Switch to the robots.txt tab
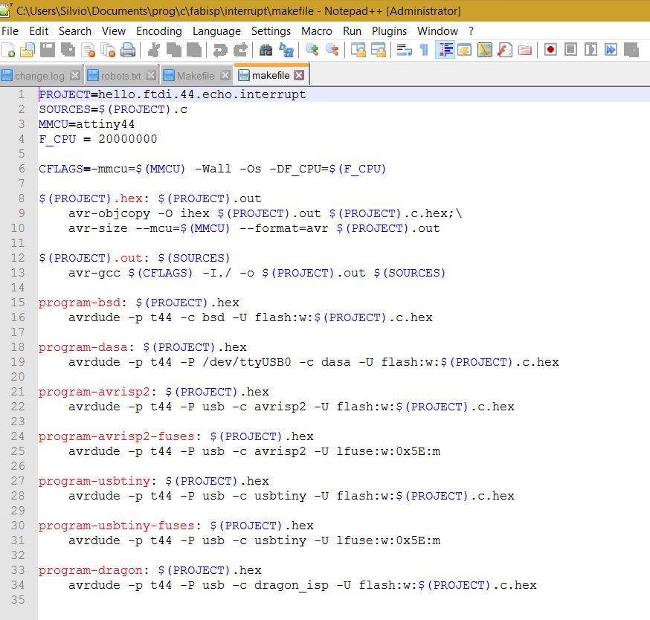This screenshot has width=650, height=620. click(x=121, y=76)
